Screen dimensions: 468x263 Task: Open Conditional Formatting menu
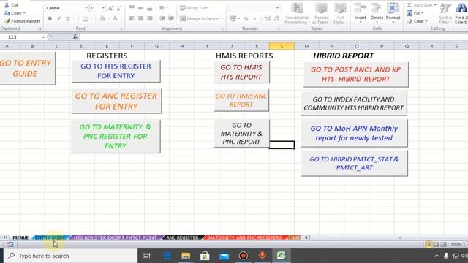[x=298, y=14]
